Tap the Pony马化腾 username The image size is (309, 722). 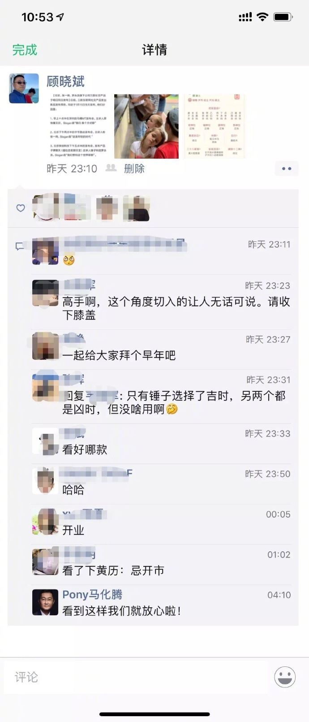pyautogui.click(x=92, y=595)
